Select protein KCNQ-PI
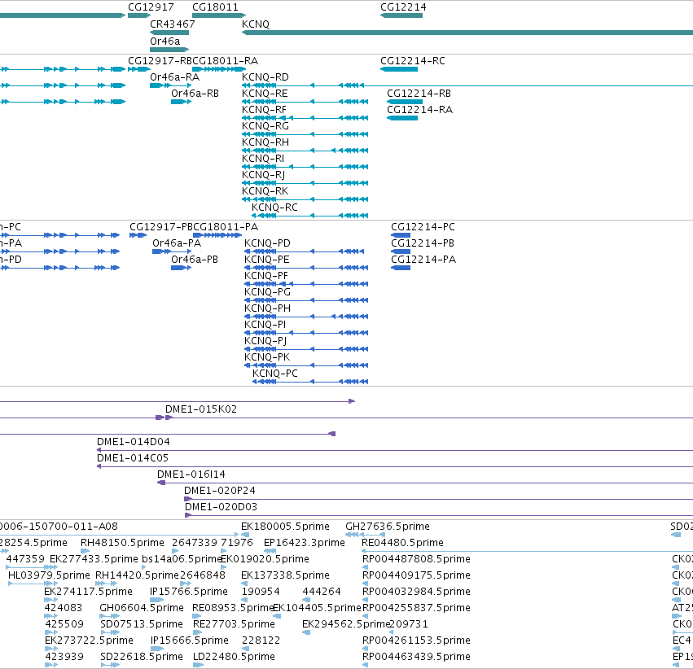The width and height of the screenshot is (693, 669). [x=265, y=325]
